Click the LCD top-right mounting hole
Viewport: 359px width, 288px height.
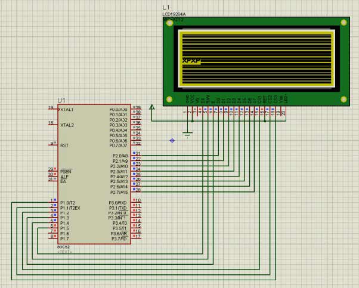344,21
